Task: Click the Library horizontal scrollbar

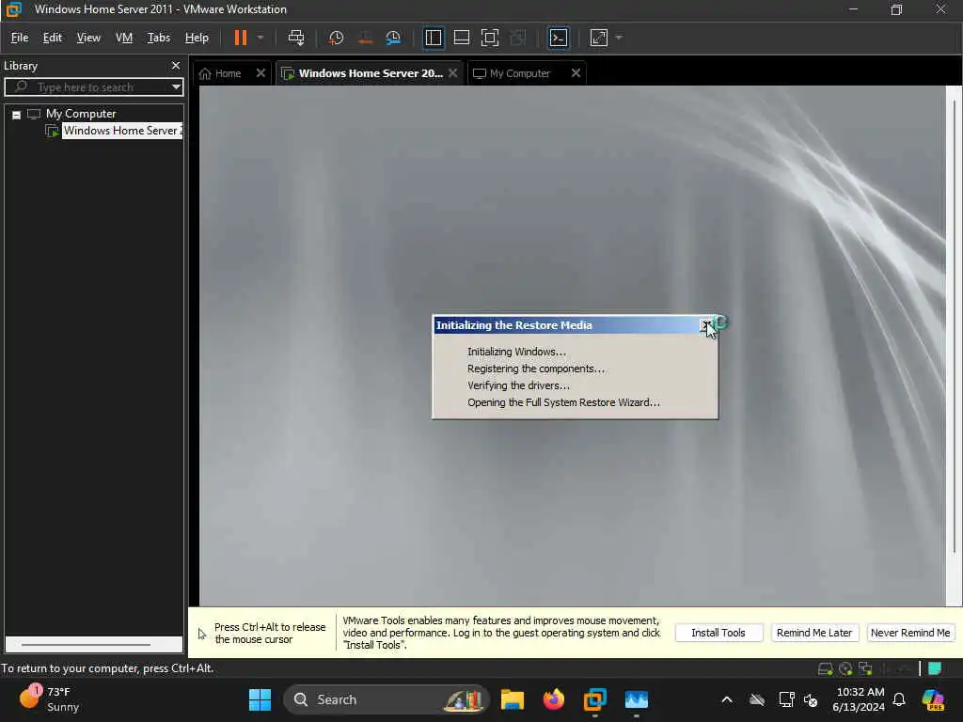Action: pos(86,645)
